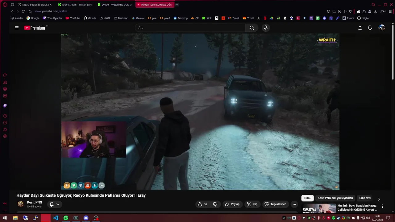Select the Tümü filter chip
This screenshot has width=395, height=222.
pyautogui.click(x=307, y=198)
